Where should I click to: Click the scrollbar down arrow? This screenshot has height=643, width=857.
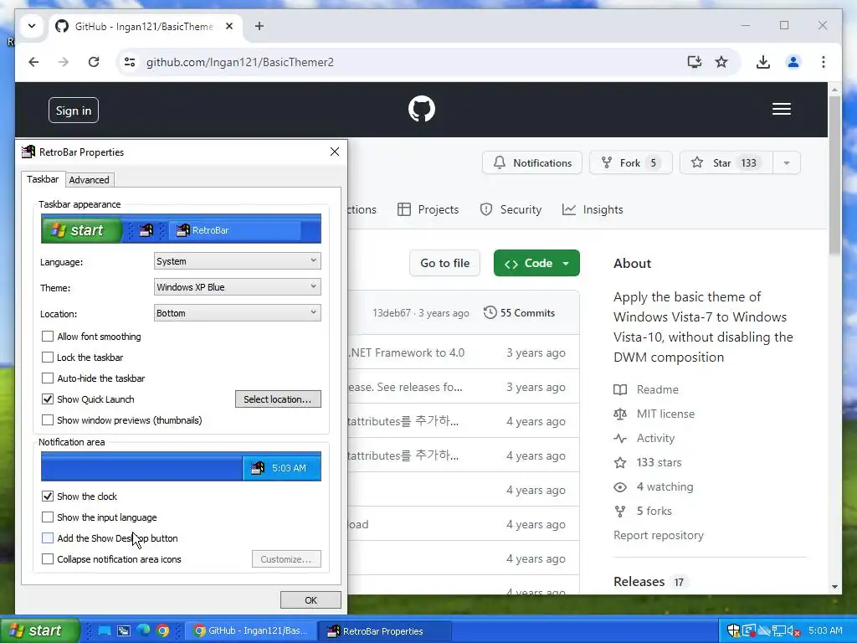[x=834, y=586]
